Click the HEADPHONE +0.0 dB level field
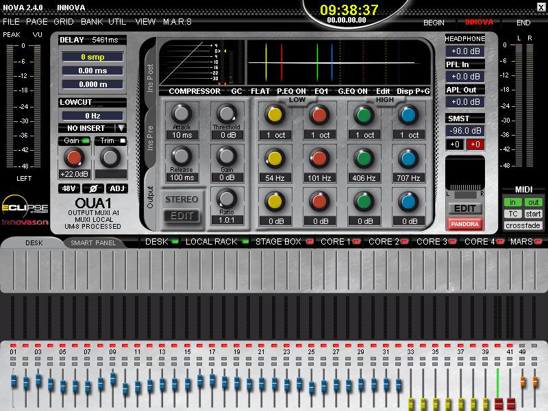 point(465,51)
